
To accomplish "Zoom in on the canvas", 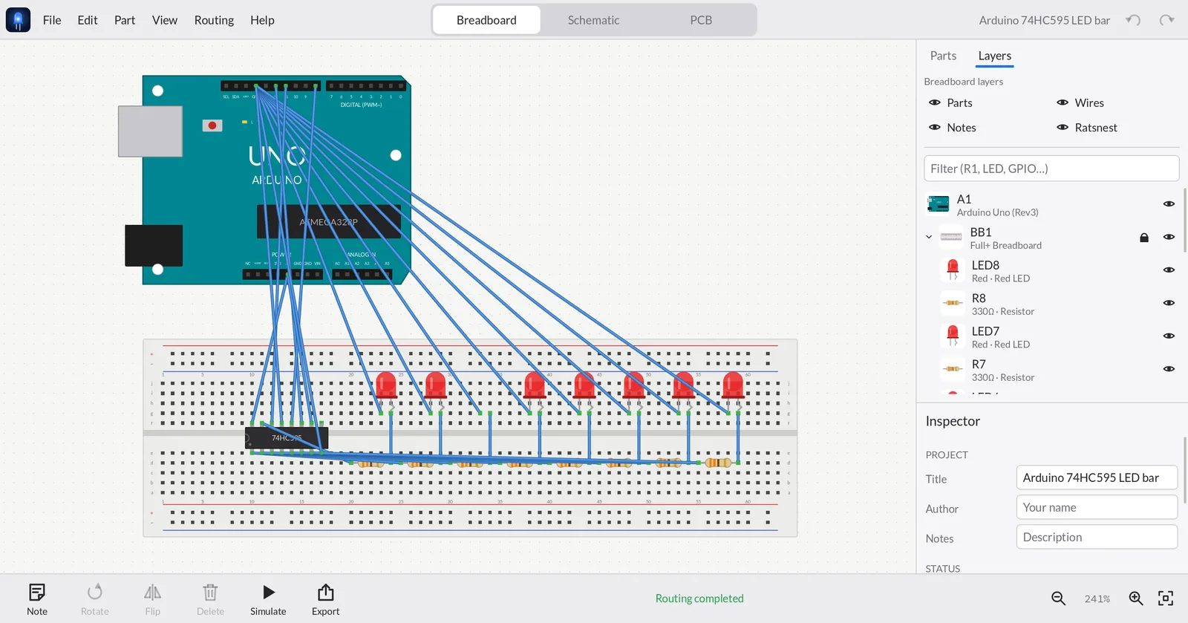I will pos(1135,598).
